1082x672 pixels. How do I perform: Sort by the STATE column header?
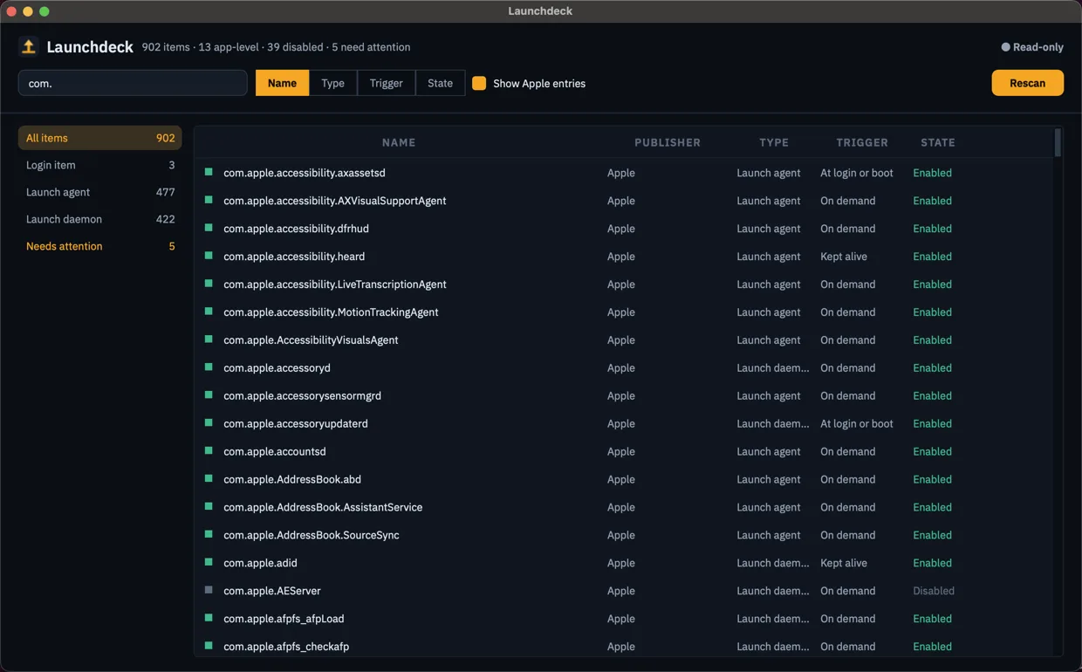938,142
